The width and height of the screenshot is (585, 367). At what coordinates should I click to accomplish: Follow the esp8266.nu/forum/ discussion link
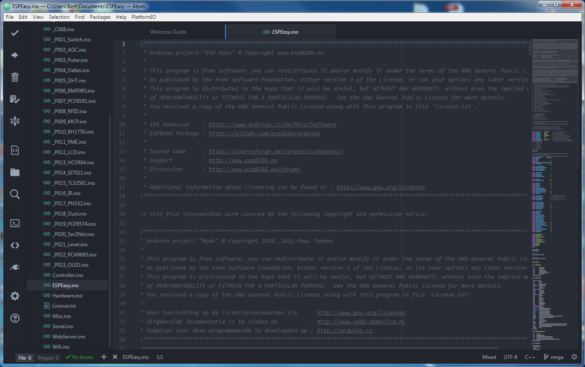(x=254, y=169)
